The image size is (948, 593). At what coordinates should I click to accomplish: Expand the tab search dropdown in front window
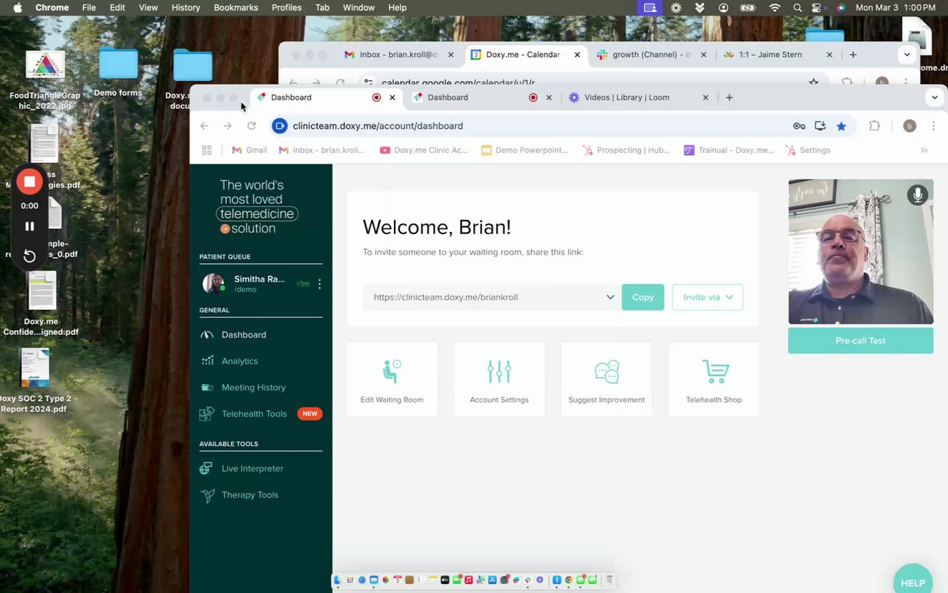tap(934, 97)
